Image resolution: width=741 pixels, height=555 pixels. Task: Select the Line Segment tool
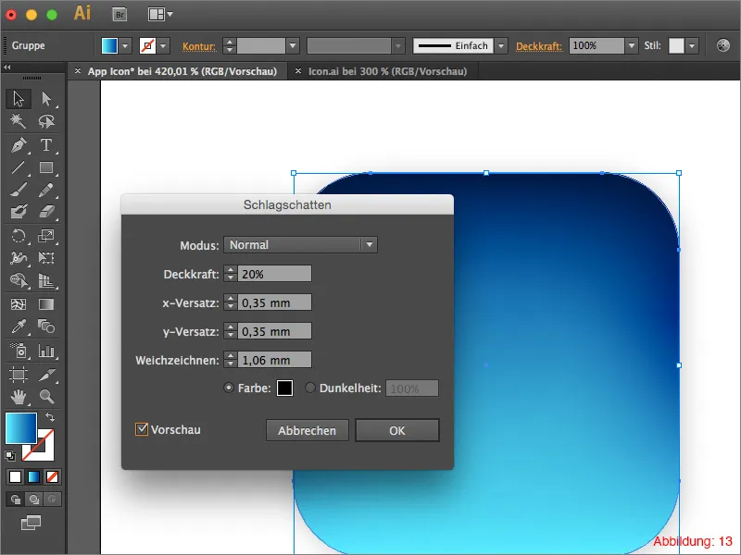[x=19, y=167]
